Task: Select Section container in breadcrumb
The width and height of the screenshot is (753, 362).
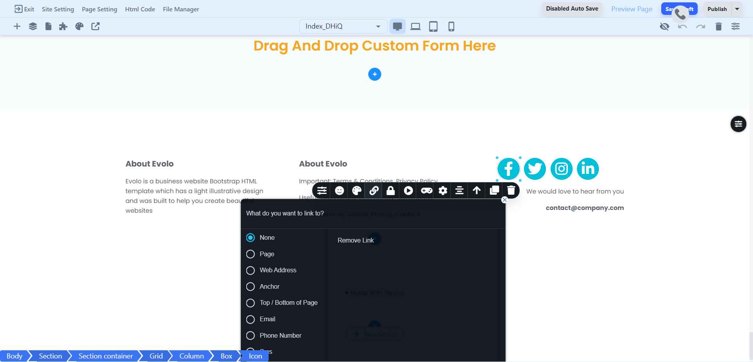Action: coord(105,356)
